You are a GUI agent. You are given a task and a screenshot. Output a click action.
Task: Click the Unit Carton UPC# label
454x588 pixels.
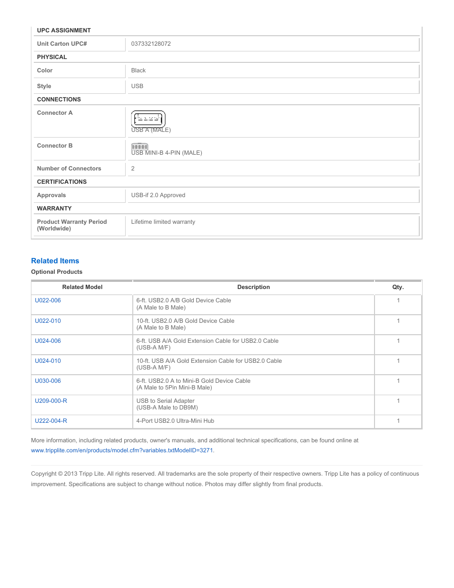(62, 44)
